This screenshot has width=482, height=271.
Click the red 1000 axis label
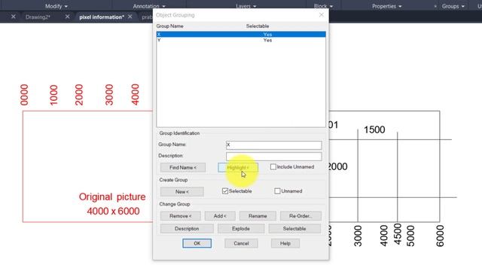point(53,95)
